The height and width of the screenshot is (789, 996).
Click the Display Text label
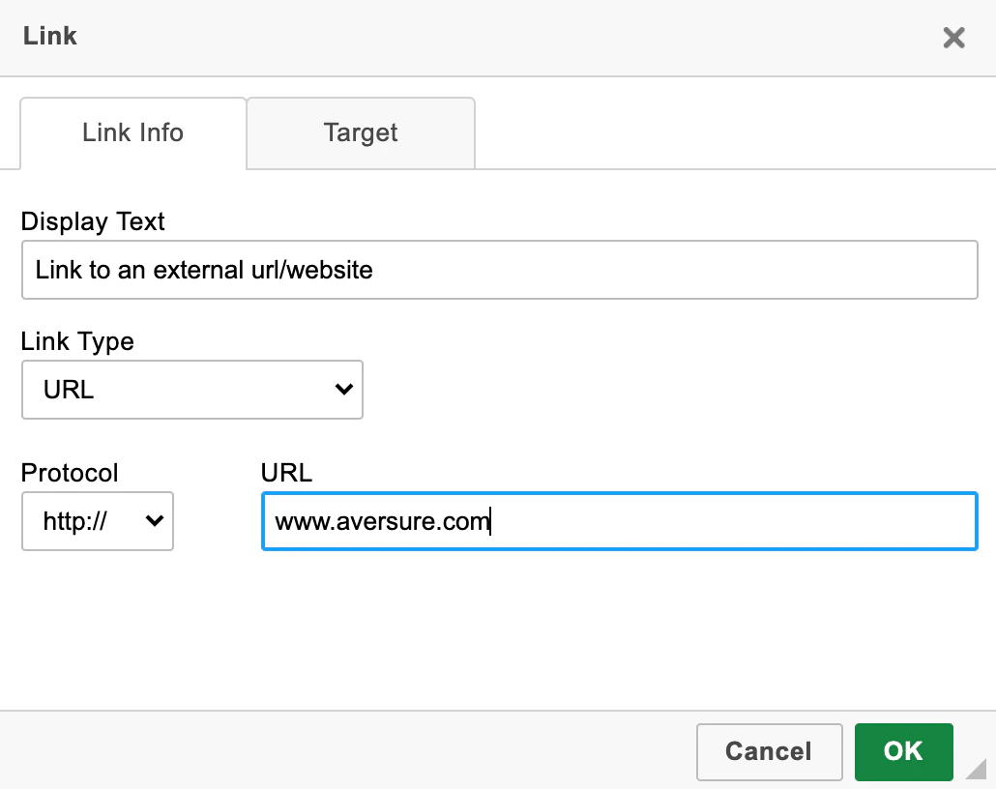click(93, 221)
